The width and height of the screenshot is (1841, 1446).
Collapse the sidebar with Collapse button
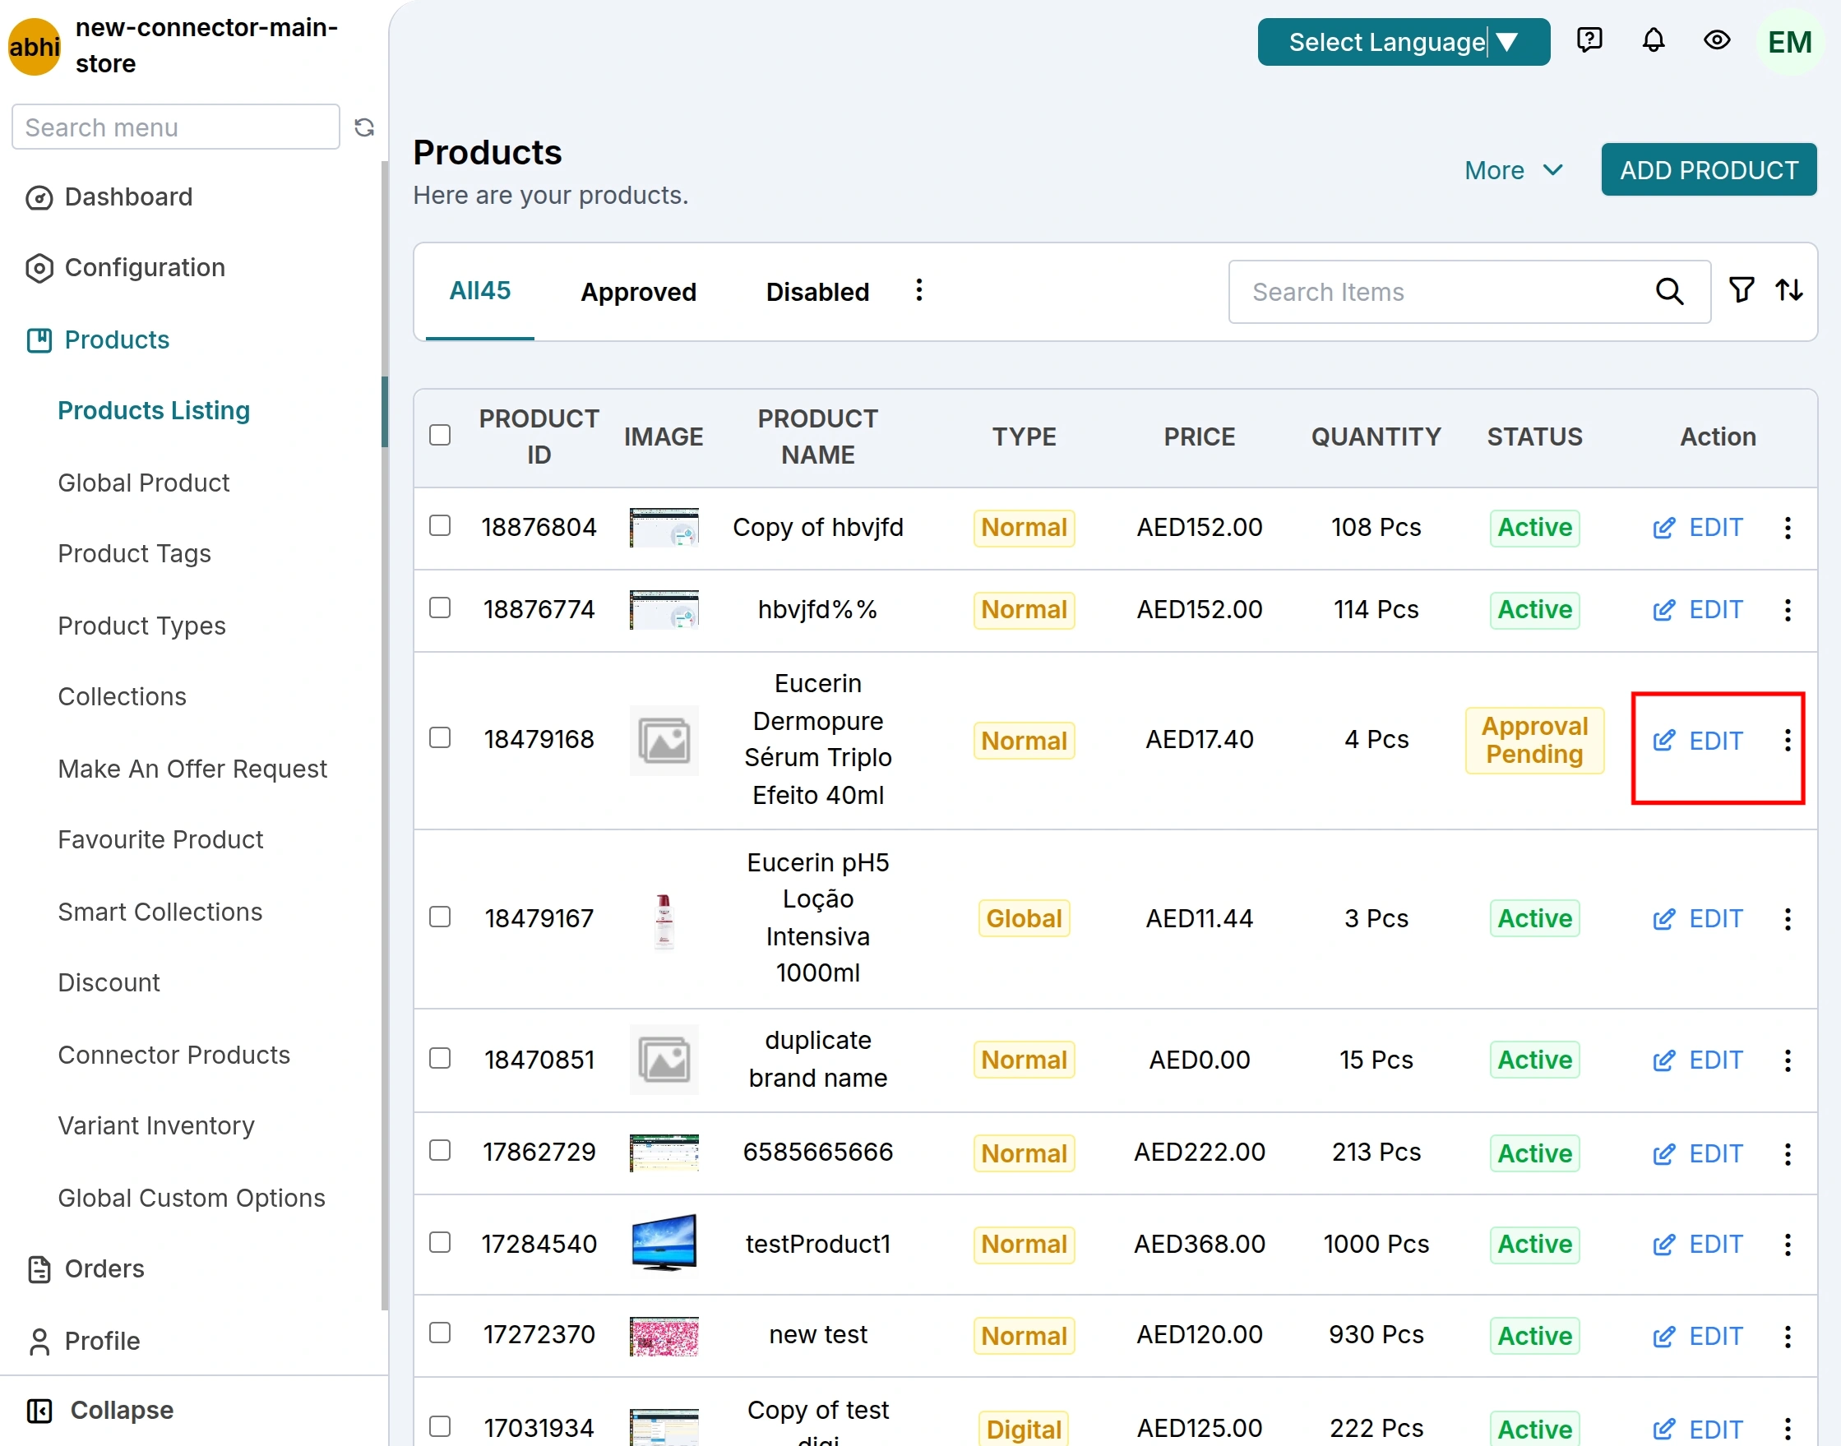(100, 1410)
